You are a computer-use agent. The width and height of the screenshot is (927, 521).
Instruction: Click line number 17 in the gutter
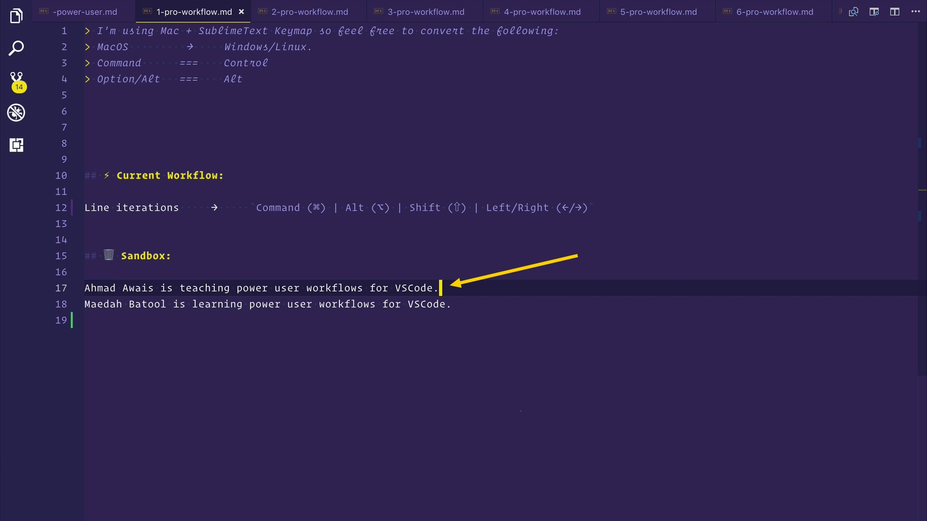(x=61, y=288)
